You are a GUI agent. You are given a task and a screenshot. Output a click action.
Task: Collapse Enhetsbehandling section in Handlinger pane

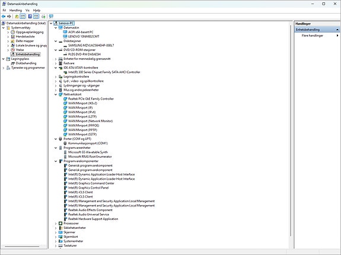pyautogui.click(x=337, y=30)
